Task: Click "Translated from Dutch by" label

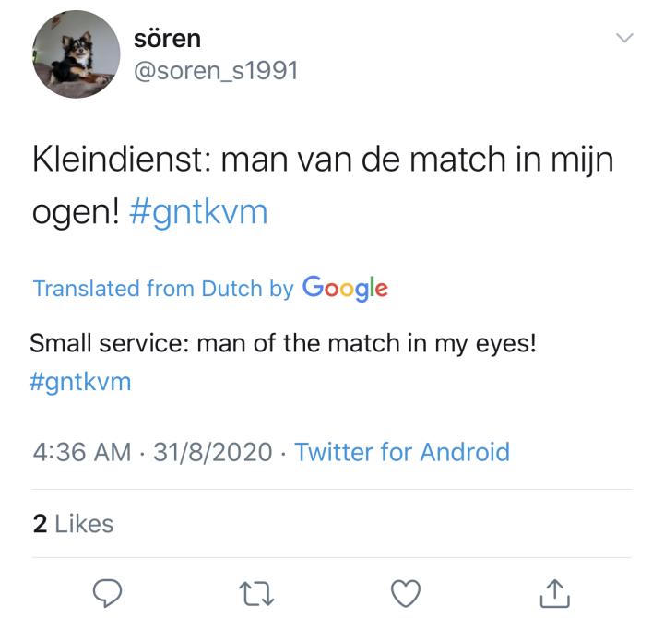Action: point(163,288)
